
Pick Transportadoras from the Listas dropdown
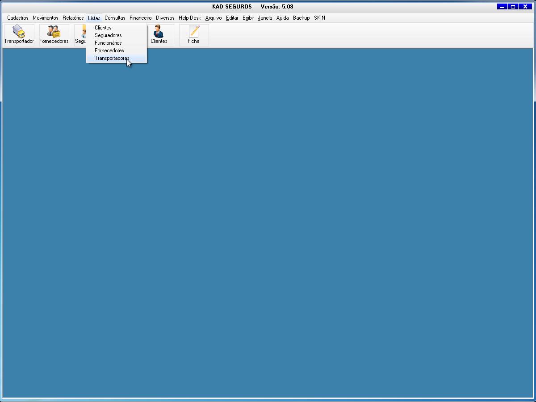112,58
